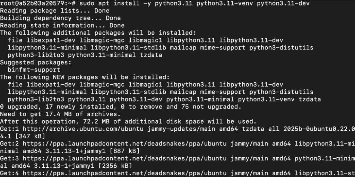Click the 'Reading package lists... Done' line

coord(54,11)
